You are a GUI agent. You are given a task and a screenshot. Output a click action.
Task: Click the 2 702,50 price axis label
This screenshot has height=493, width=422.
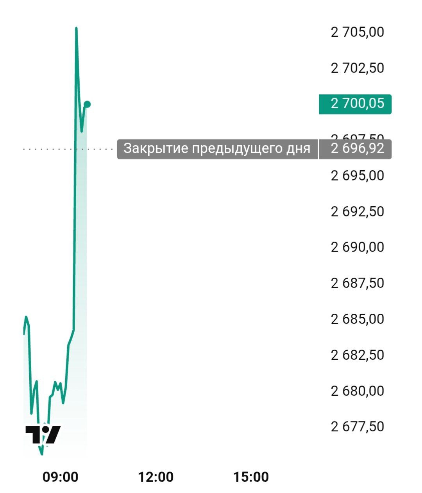[358, 68]
